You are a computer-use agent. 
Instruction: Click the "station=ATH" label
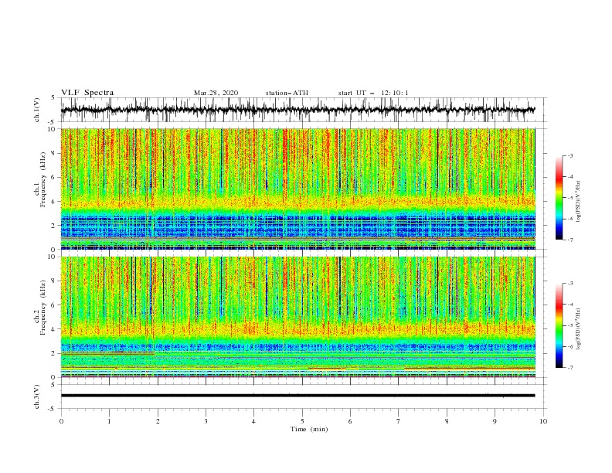pos(287,93)
